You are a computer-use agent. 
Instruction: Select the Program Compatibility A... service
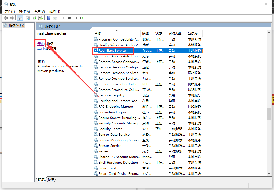pos(148,39)
